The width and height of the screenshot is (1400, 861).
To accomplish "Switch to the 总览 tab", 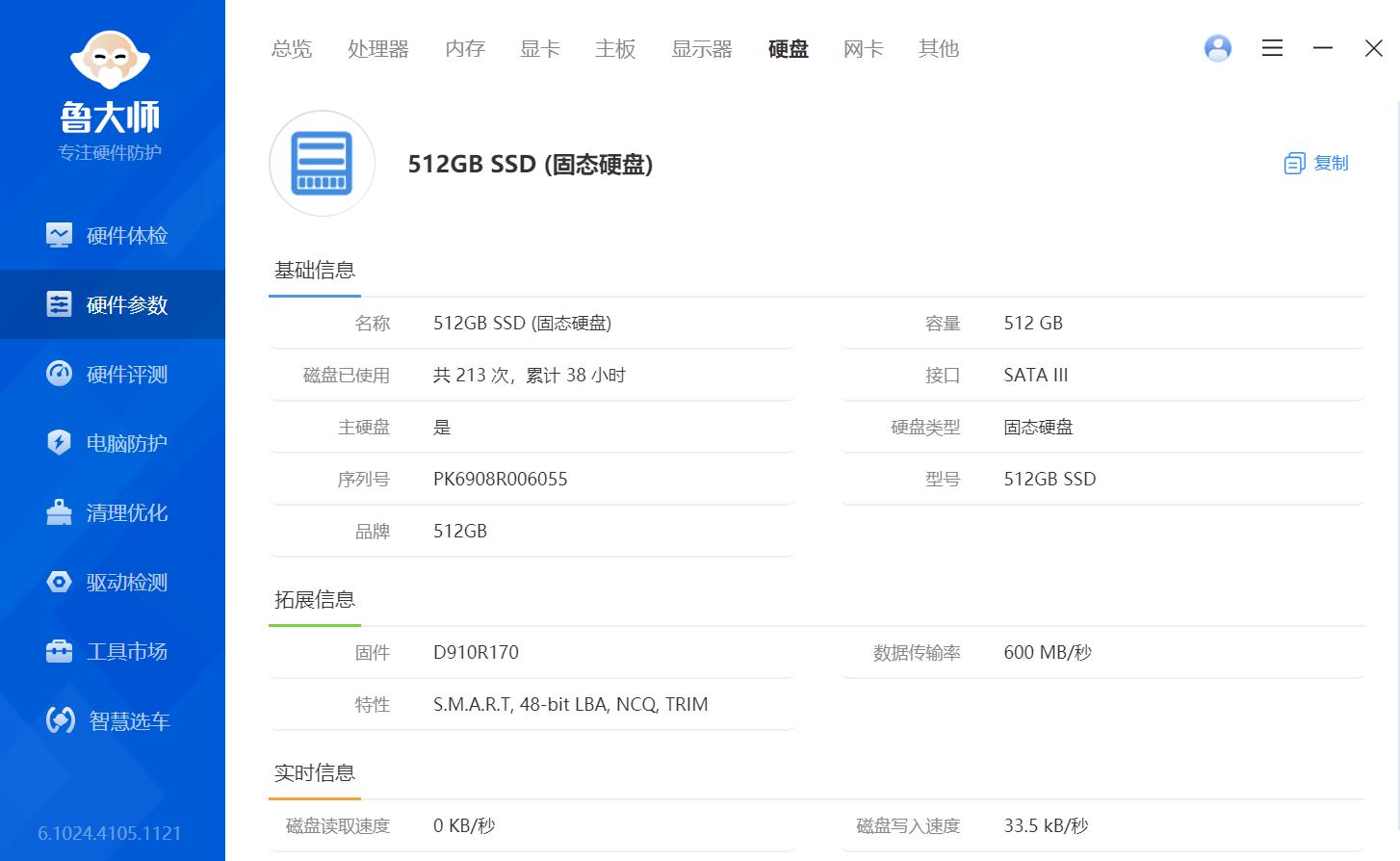I will (292, 49).
